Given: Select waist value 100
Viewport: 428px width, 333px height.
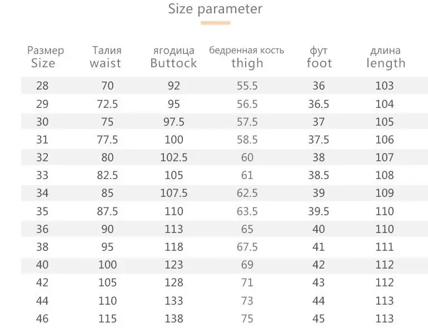Looking at the screenshot, I should tap(107, 265).
